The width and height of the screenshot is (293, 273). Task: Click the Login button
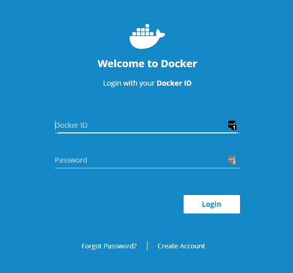point(212,204)
